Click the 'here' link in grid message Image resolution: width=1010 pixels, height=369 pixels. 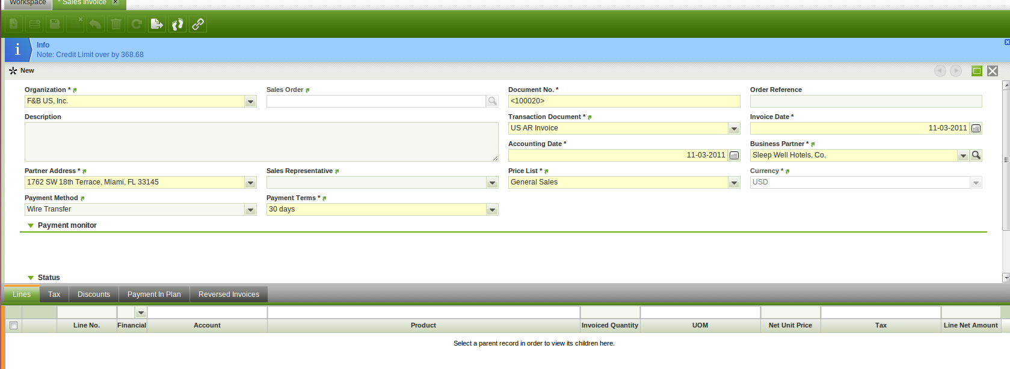point(606,344)
